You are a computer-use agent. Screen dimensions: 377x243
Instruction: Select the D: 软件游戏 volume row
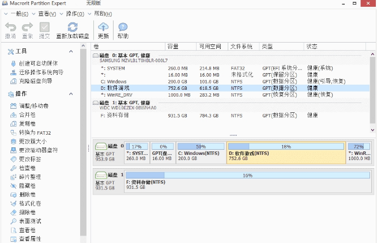click(231, 88)
